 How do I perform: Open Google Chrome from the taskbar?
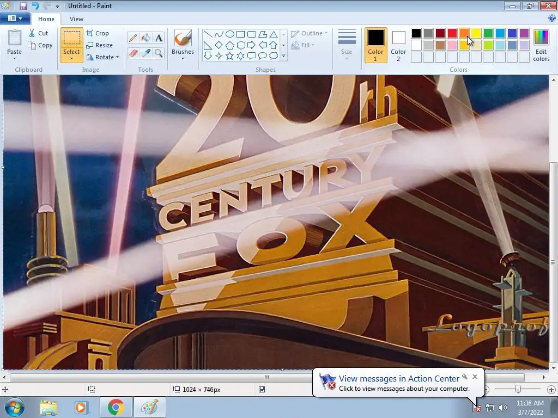click(116, 407)
